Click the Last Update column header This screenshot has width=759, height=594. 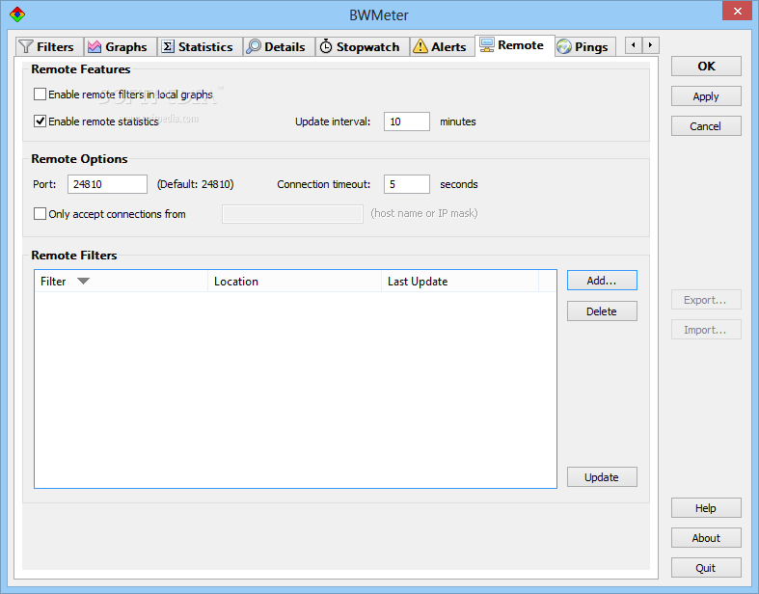point(460,282)
